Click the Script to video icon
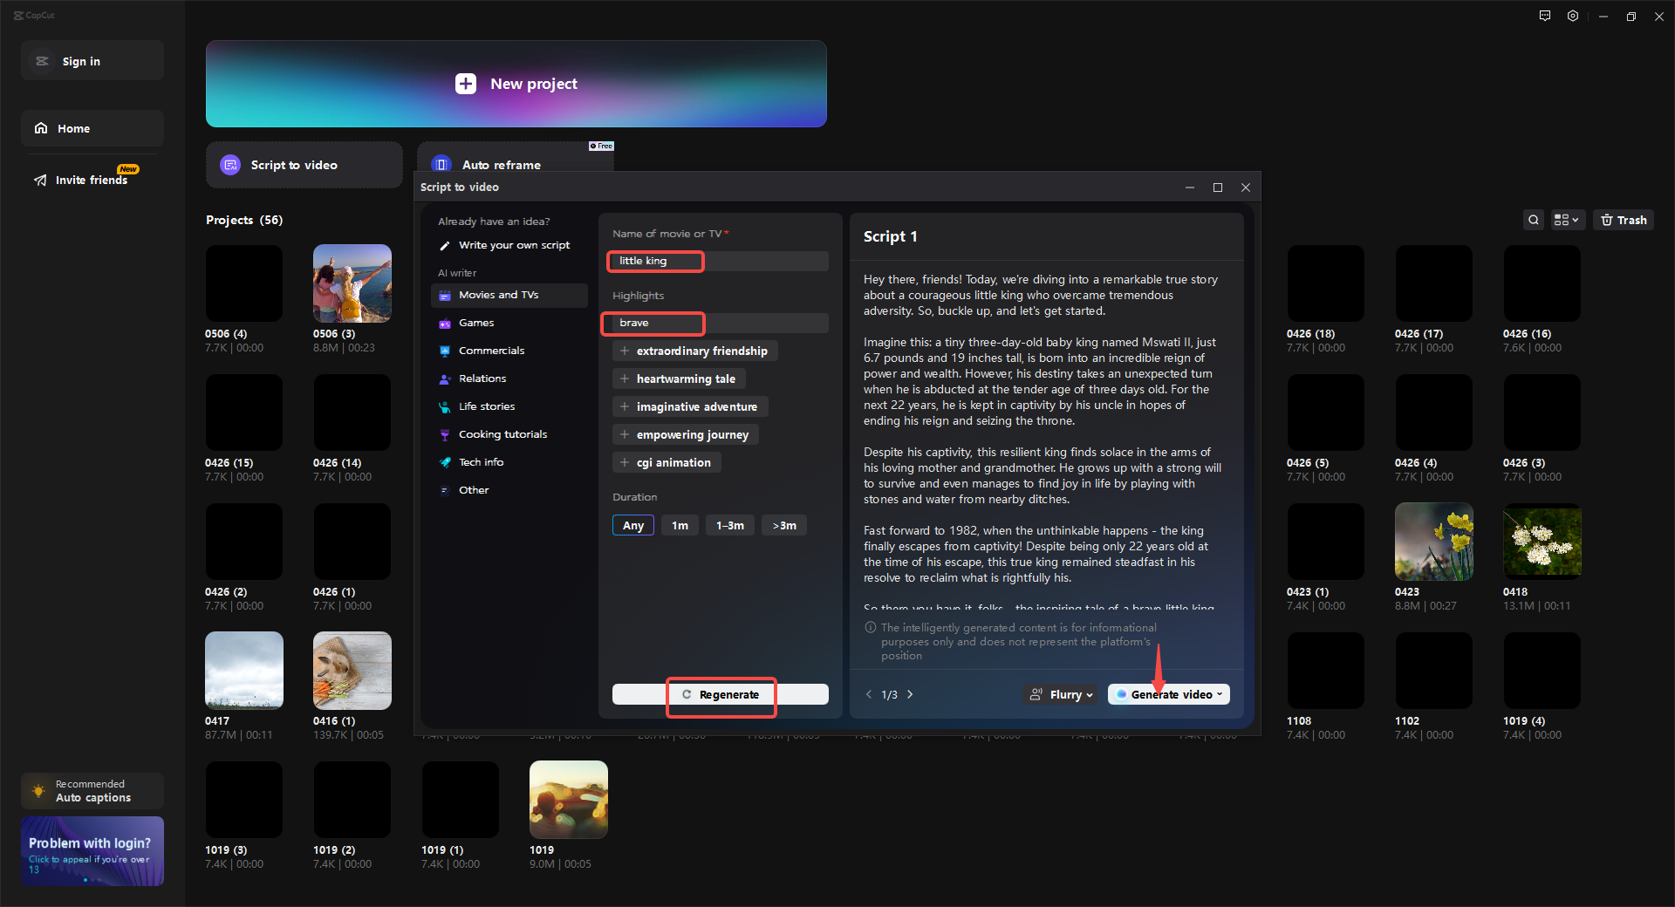The width and height of the screenshot is (1675, 907). click(x=230, y=165)
